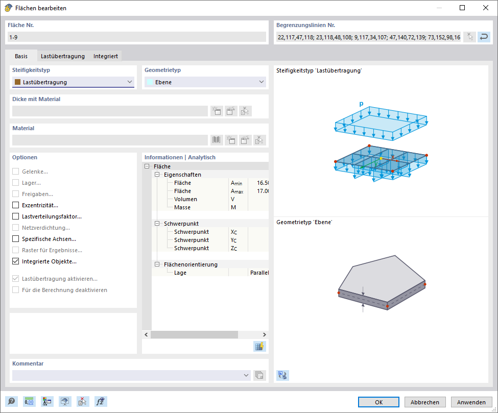Viewport: 498px width, 413px height.
Task: Click the select boundary lines in graphic icon
Action: [x=470, y=37]
